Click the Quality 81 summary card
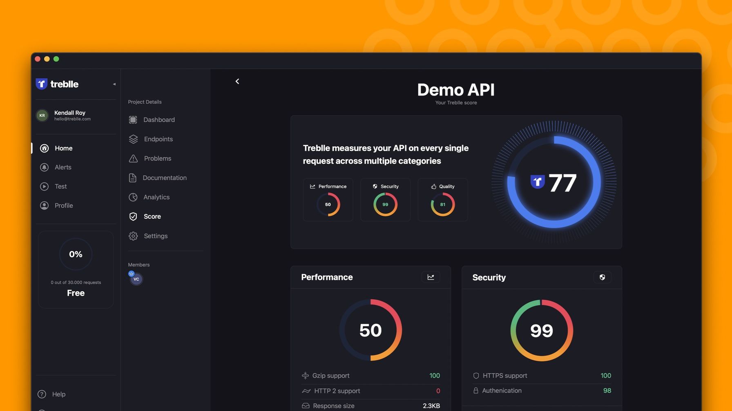Viewport: 732px width, 411px height. [443, 200]
